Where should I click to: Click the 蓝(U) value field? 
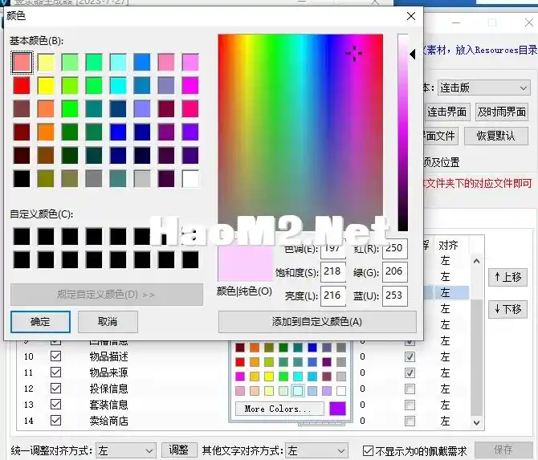394,295
